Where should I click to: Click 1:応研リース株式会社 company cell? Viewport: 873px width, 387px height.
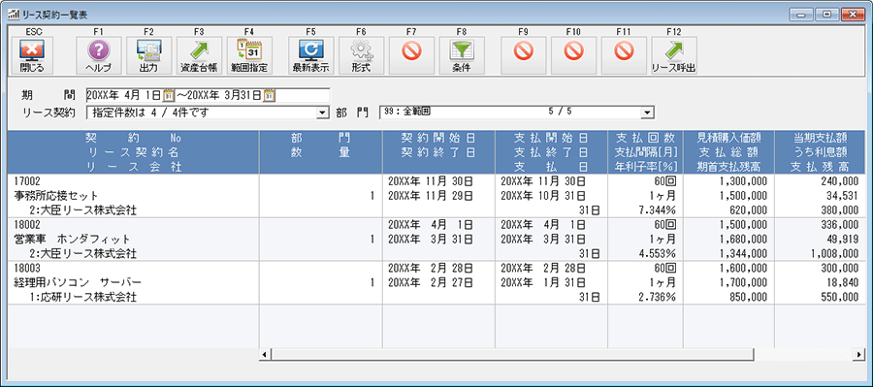83,297
